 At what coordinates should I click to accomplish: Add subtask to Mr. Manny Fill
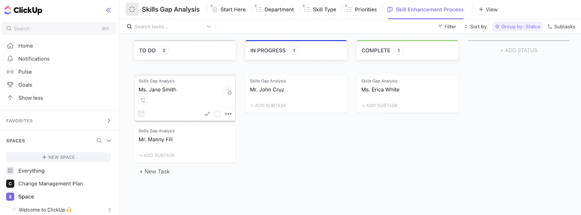pos(157,155)
